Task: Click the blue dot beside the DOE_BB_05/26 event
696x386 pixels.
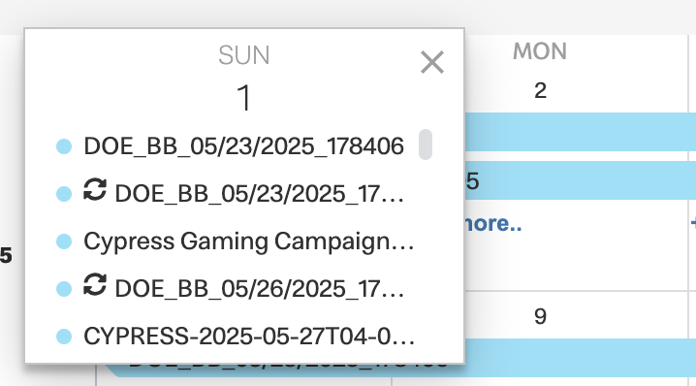Action: coord(64,289)
